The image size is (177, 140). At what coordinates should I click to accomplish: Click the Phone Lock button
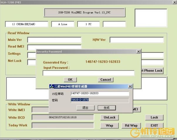click(152, 71)
